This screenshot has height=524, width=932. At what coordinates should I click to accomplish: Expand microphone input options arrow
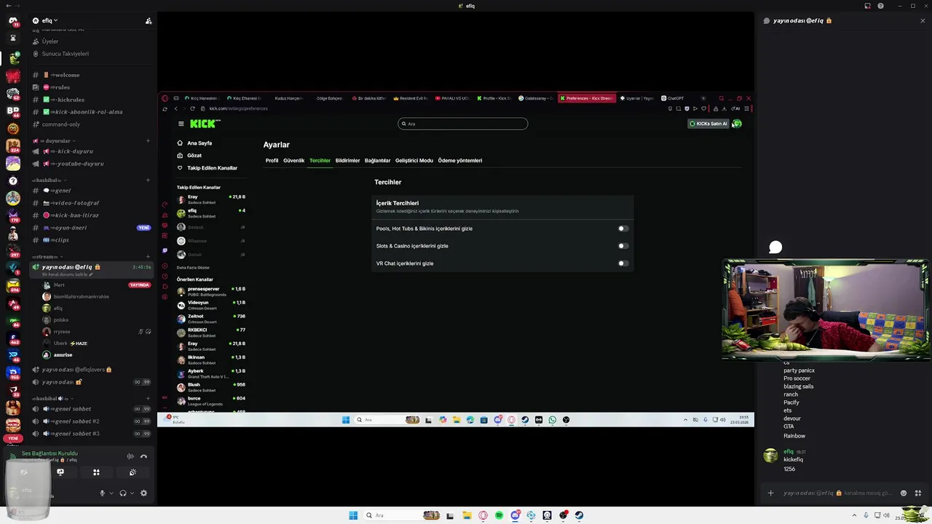(x=111, y=493)
